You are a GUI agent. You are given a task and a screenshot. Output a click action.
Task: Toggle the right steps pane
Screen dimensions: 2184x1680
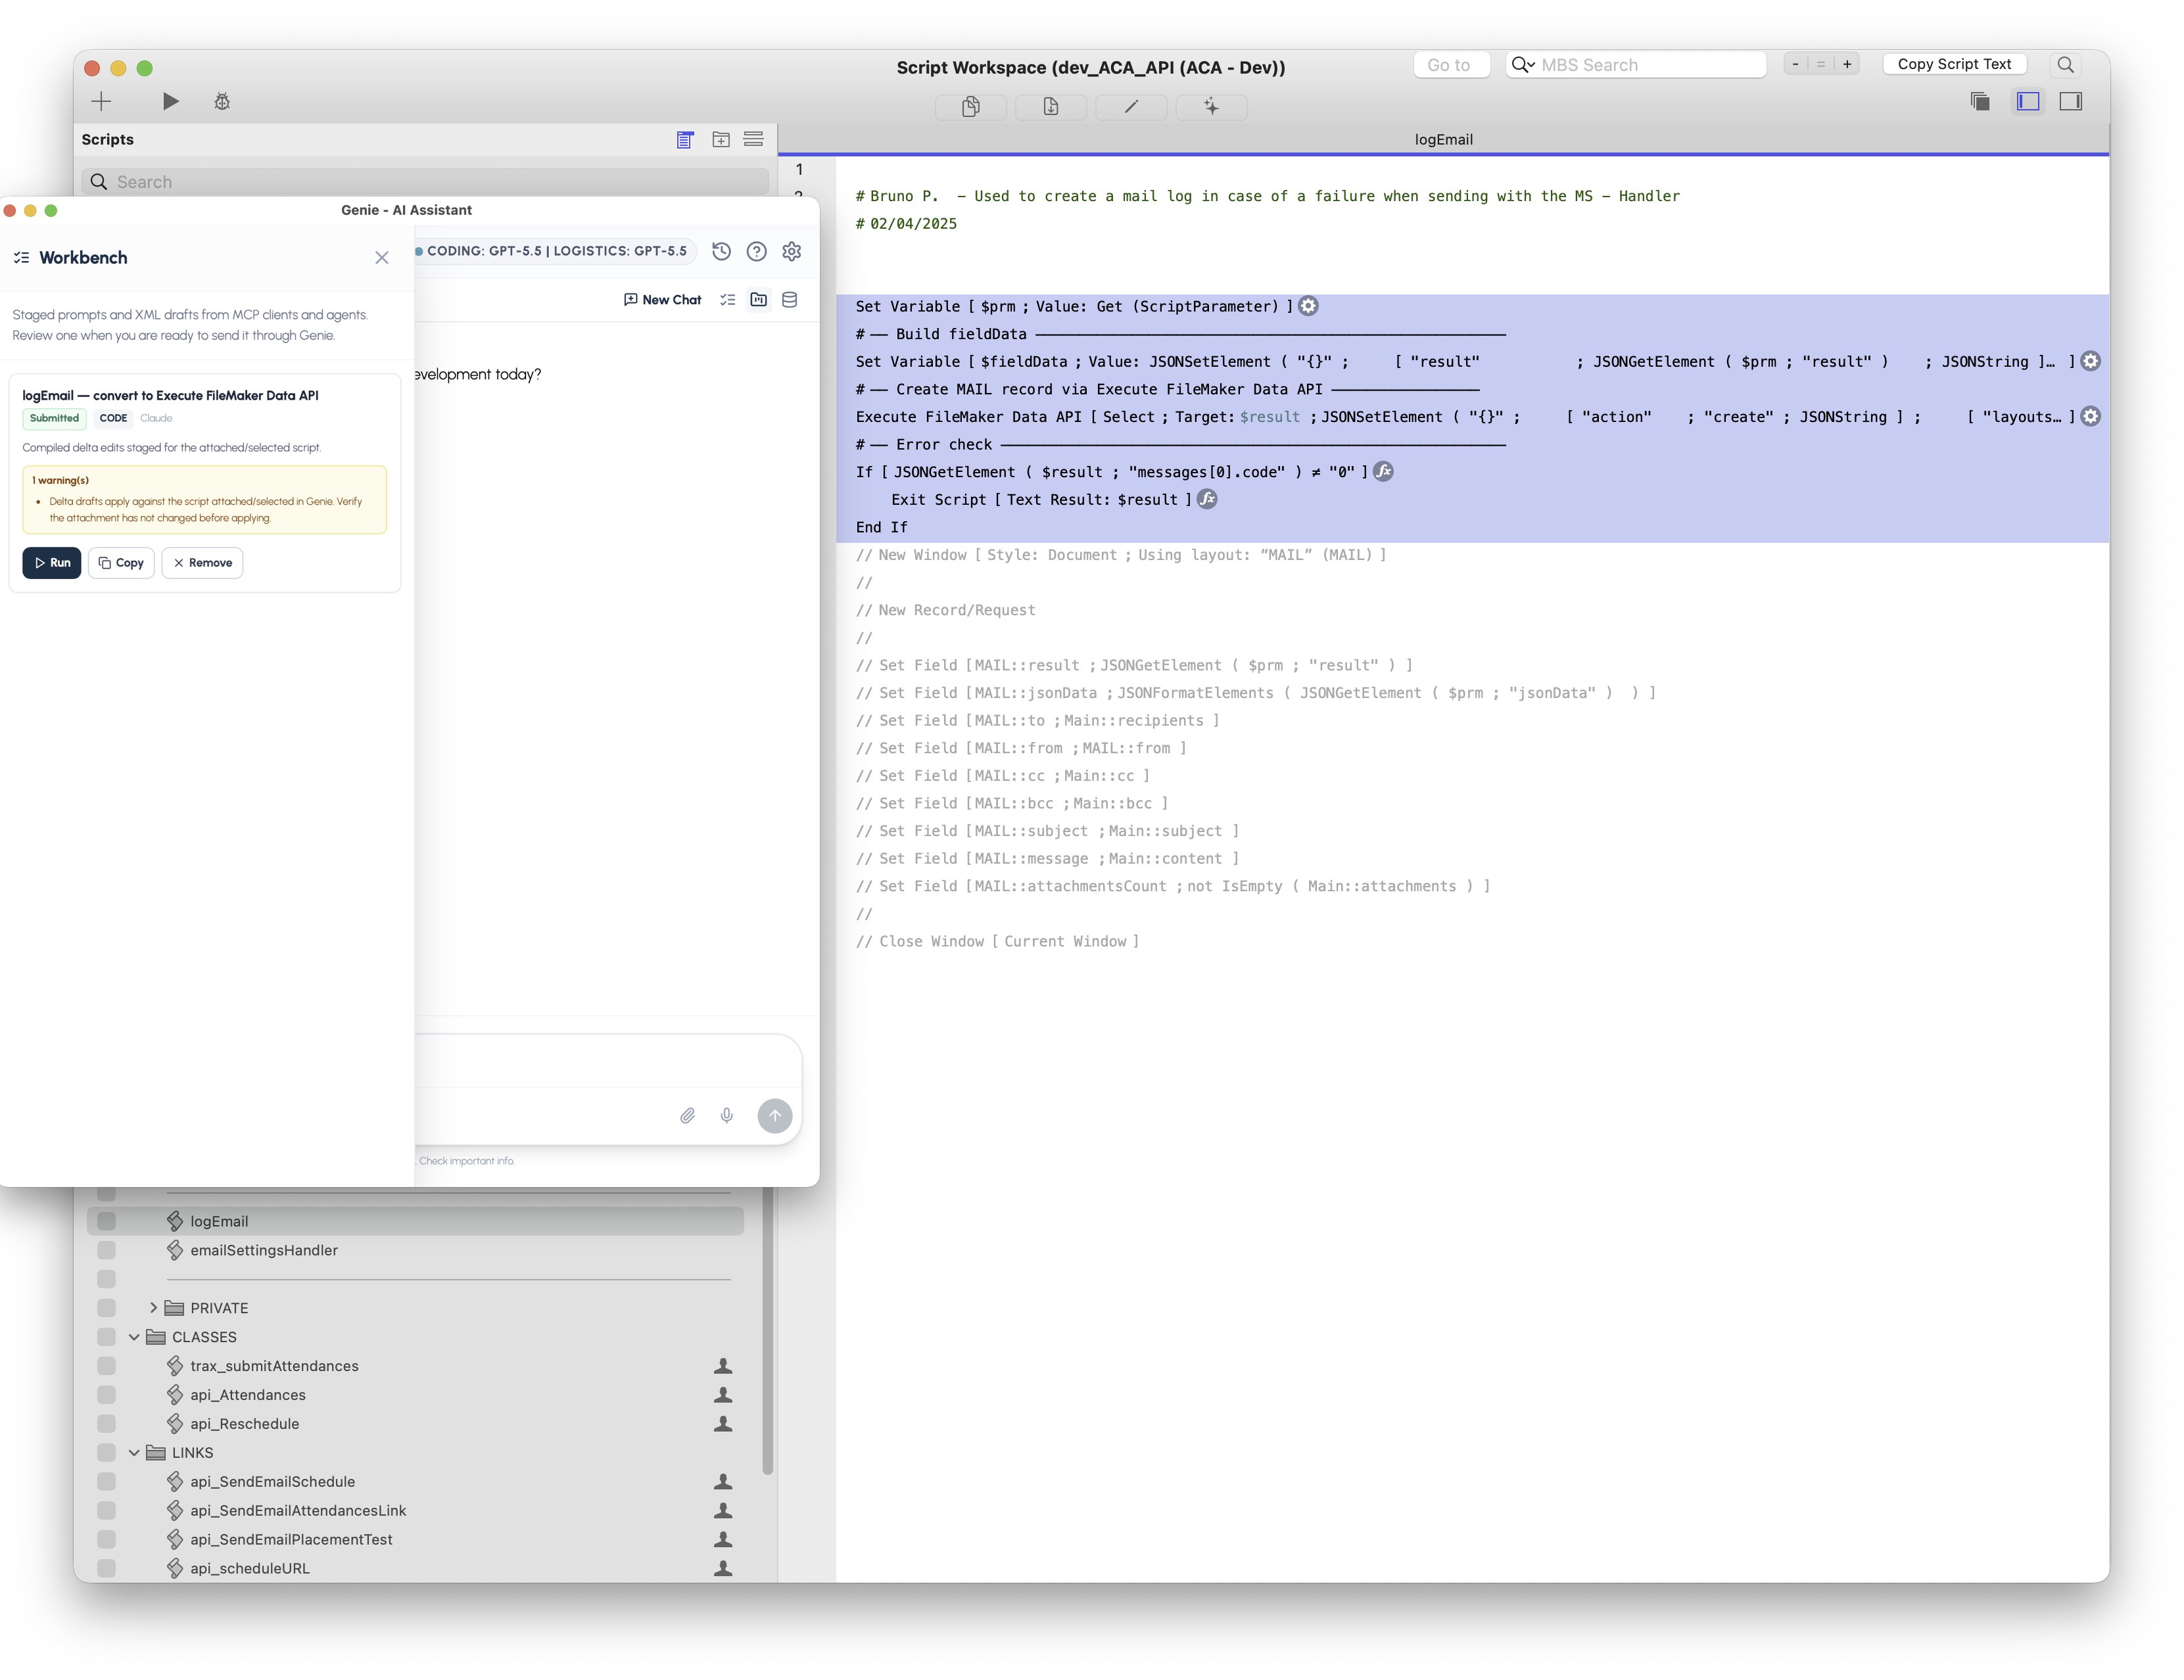coord(2071,101)
